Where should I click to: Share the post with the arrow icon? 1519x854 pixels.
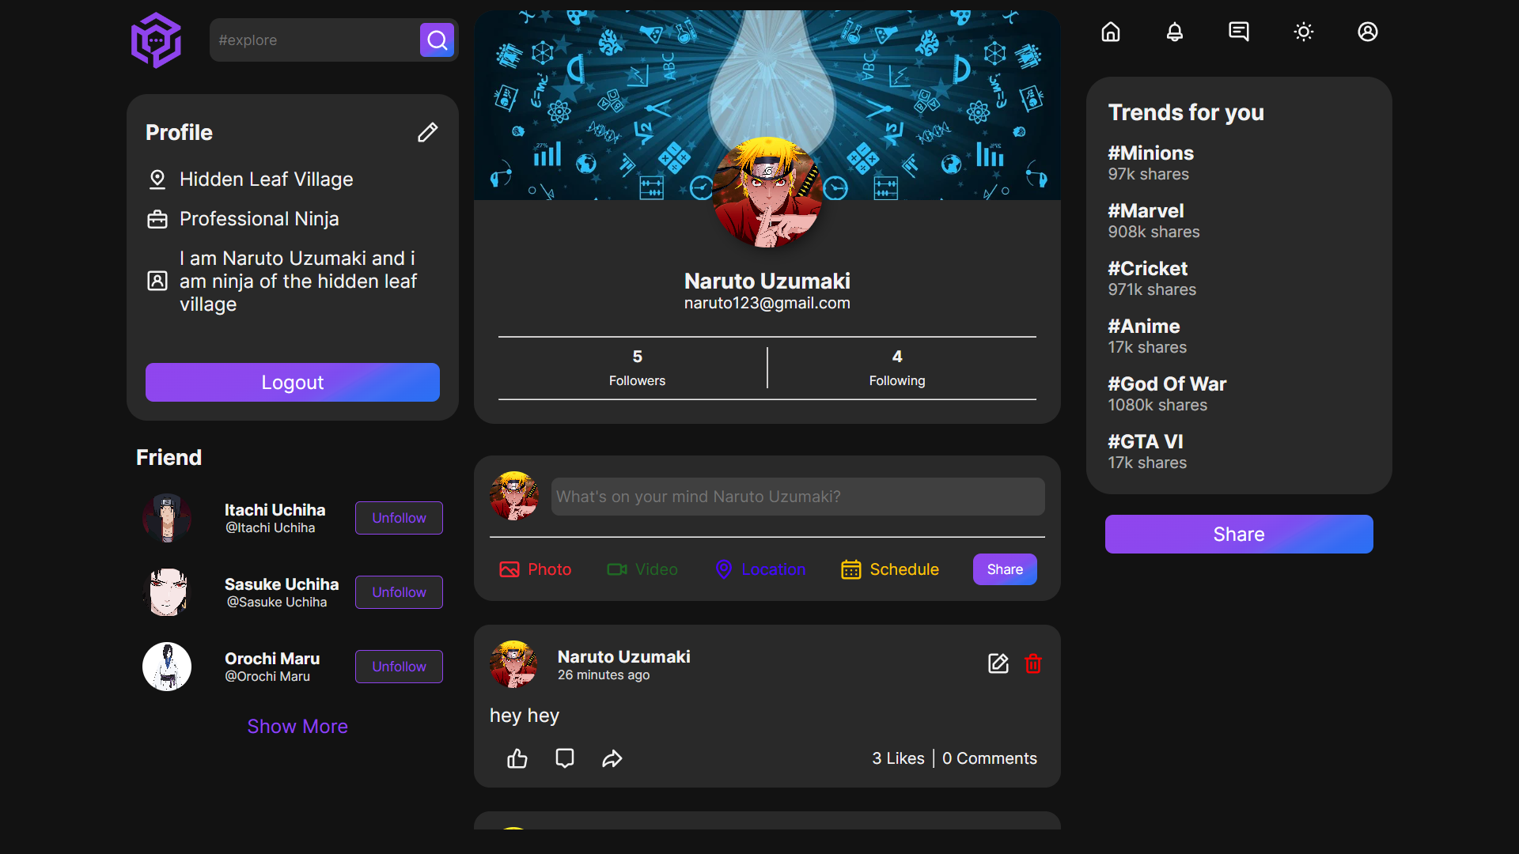[x=612, y=758]
